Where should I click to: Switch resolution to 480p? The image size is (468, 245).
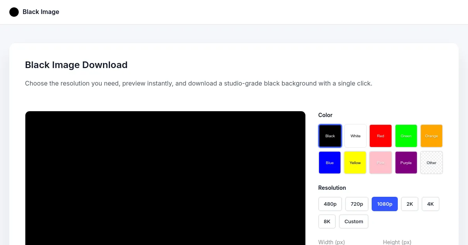(330, 204)
